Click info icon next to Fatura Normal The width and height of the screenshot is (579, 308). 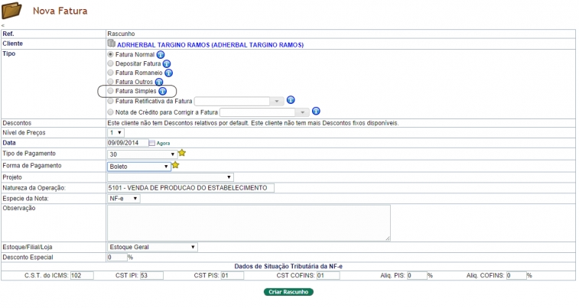click(161, 55)
